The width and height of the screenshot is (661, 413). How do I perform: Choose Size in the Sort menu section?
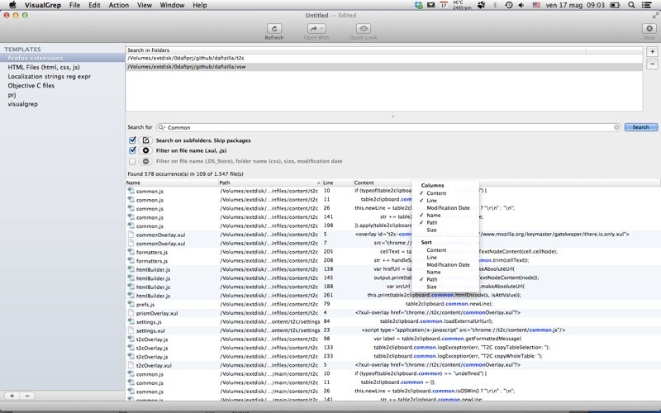pos(431,287)
